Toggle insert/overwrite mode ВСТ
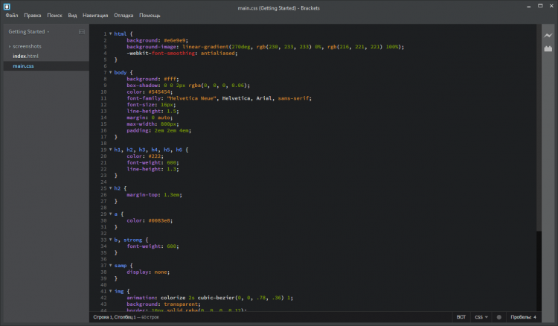 (461, 317)
